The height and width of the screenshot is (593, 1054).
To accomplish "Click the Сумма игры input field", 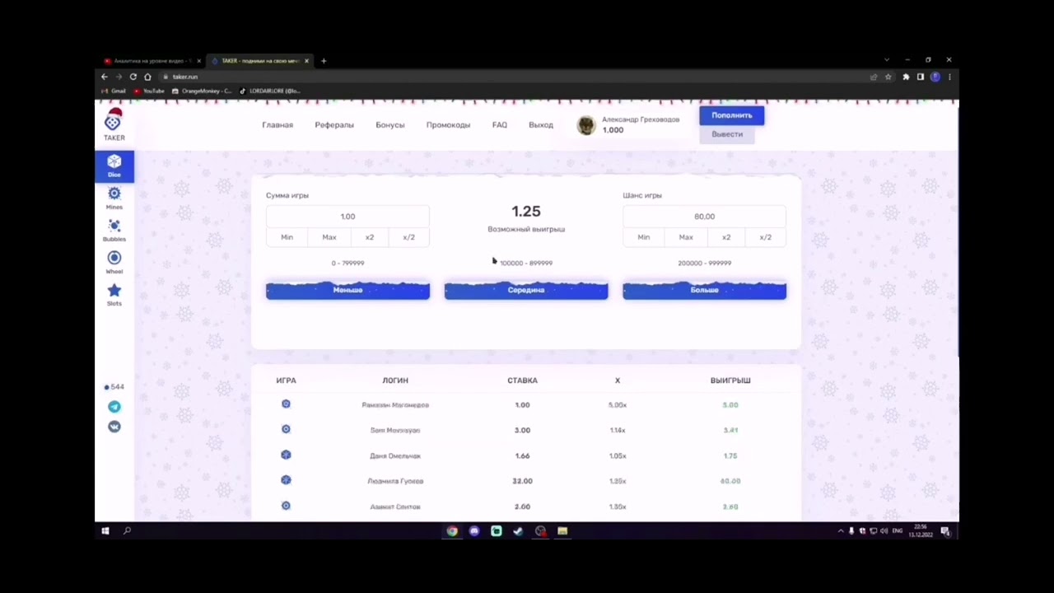I will click(x=347, y=217).
